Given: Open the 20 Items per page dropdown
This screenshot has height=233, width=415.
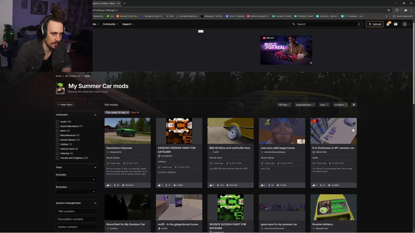Looking at the screenshot, I should click(340, 105).
